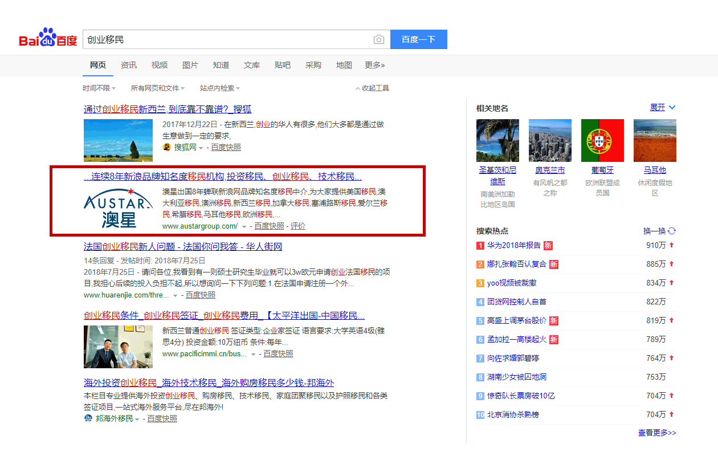Click the 奥克兰市 skyline image
Viewport: 718px width, 464px height.
550,140
